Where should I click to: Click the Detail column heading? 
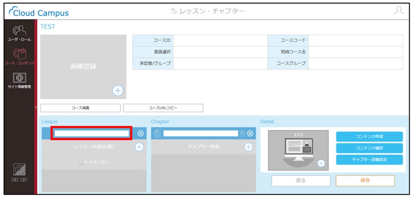267,122
